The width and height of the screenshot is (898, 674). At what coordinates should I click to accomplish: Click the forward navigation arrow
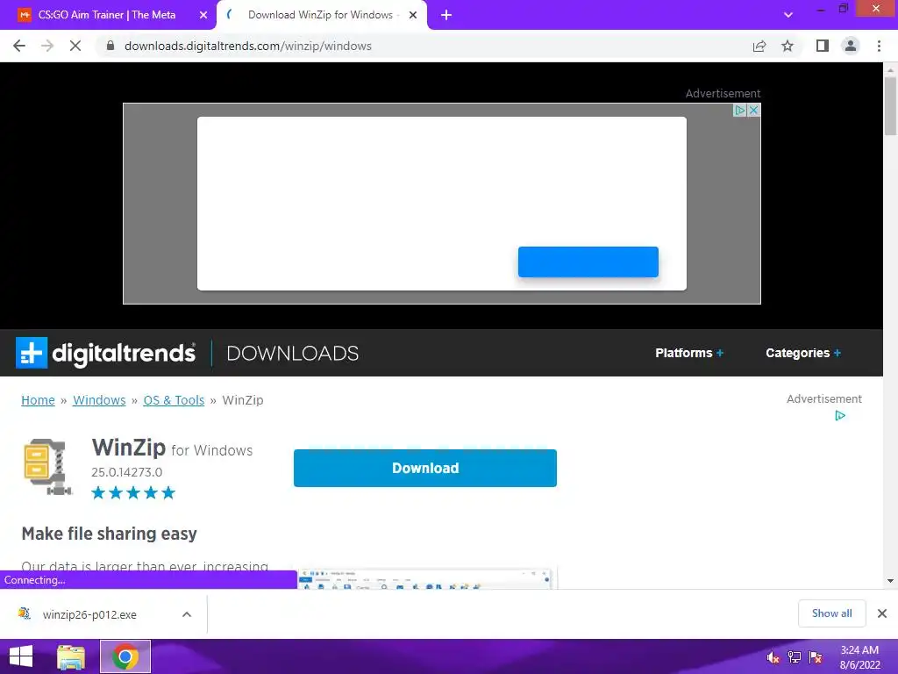point(47,46)
